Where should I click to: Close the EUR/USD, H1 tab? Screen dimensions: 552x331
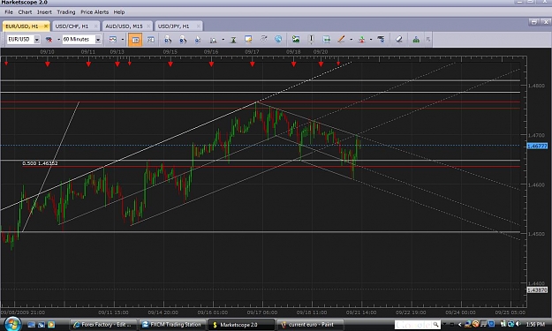coord(46,26)
